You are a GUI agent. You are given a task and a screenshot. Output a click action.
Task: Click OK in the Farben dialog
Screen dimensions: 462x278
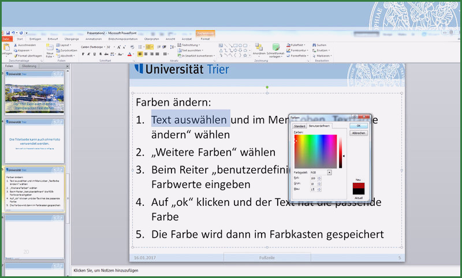point(359,125)
